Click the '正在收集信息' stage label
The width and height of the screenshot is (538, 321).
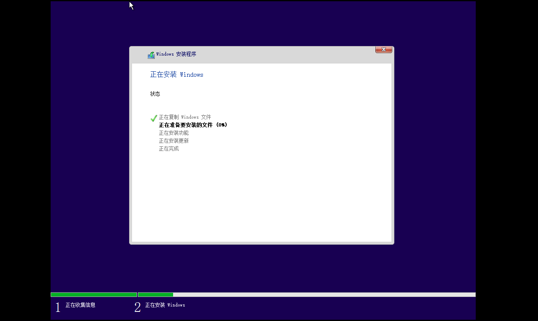click(x=81, y=305)
